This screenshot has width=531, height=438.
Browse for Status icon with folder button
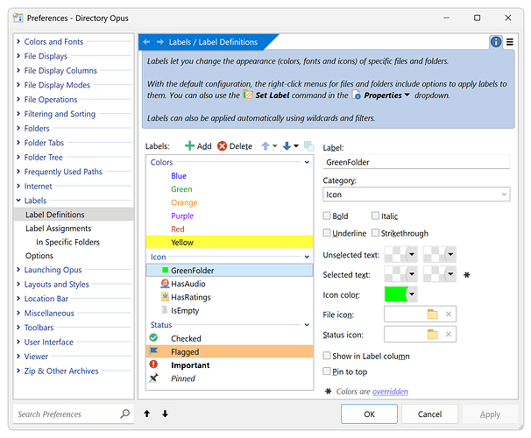[x=433, y=335]
